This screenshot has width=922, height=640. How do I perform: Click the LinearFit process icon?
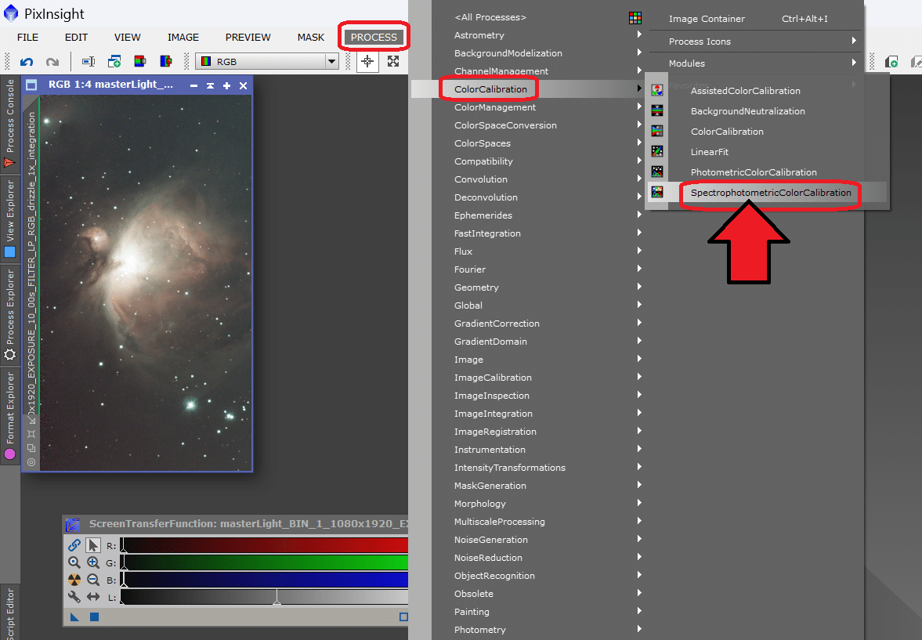coord(656,151)
